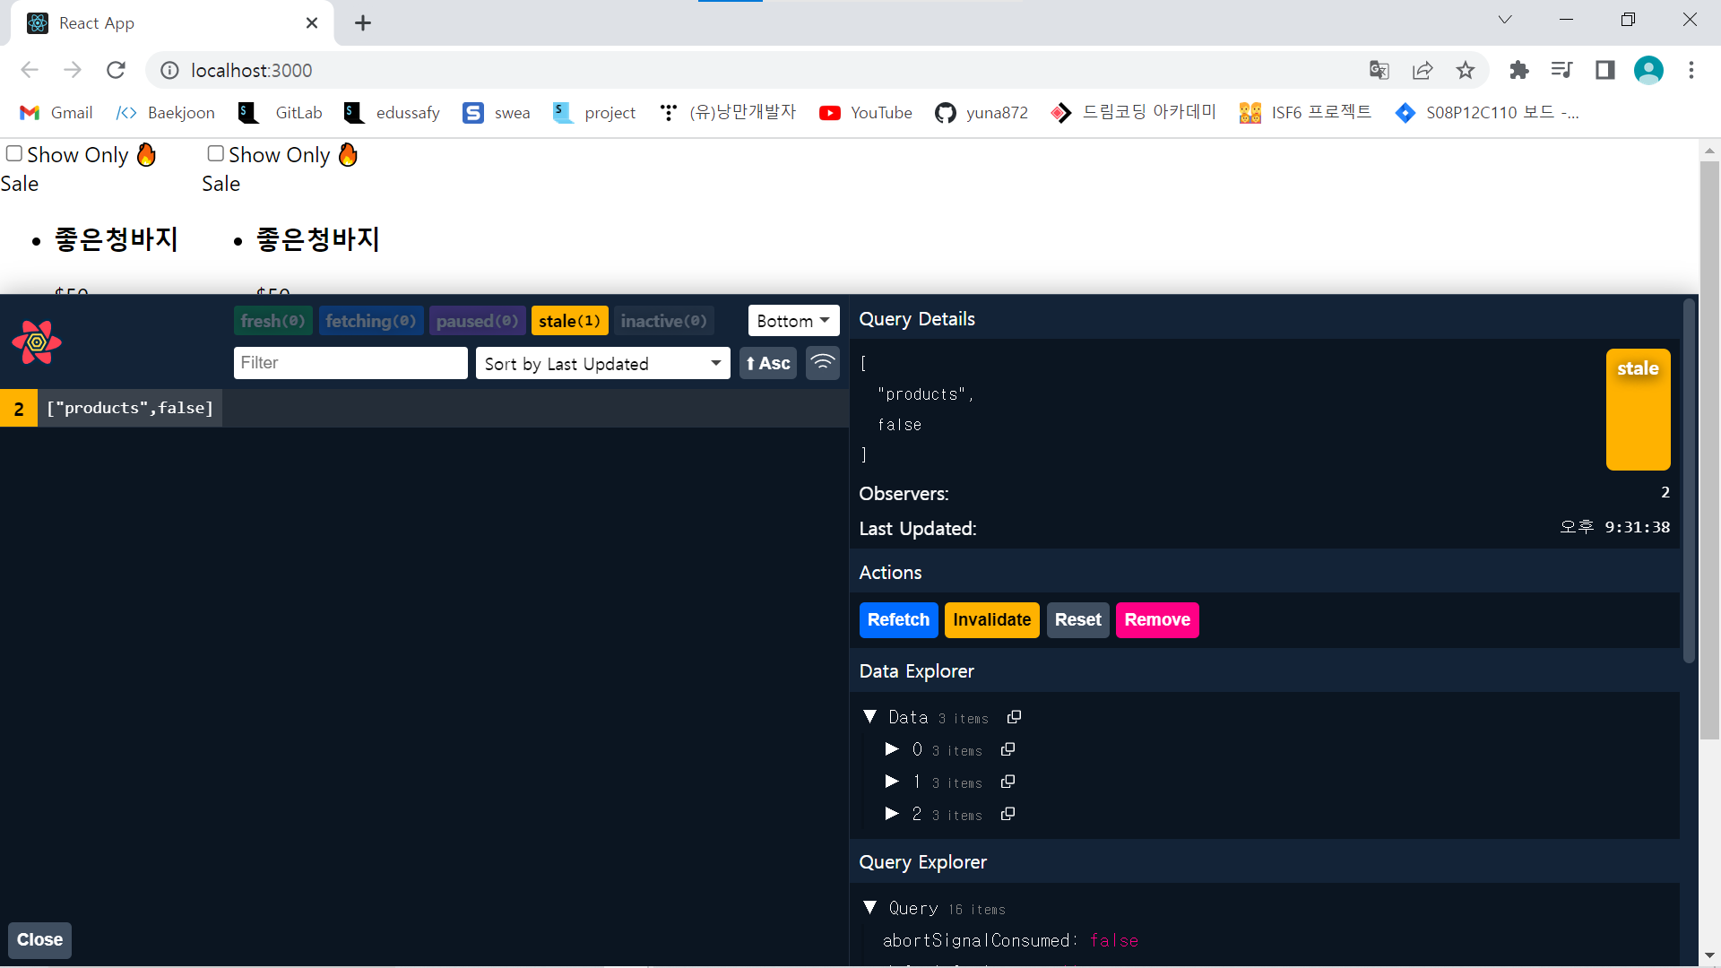Copy item 0 with copy icon
Image resolution: width=1721 pixels, height=968 pixels.
tap(1008, 749)
